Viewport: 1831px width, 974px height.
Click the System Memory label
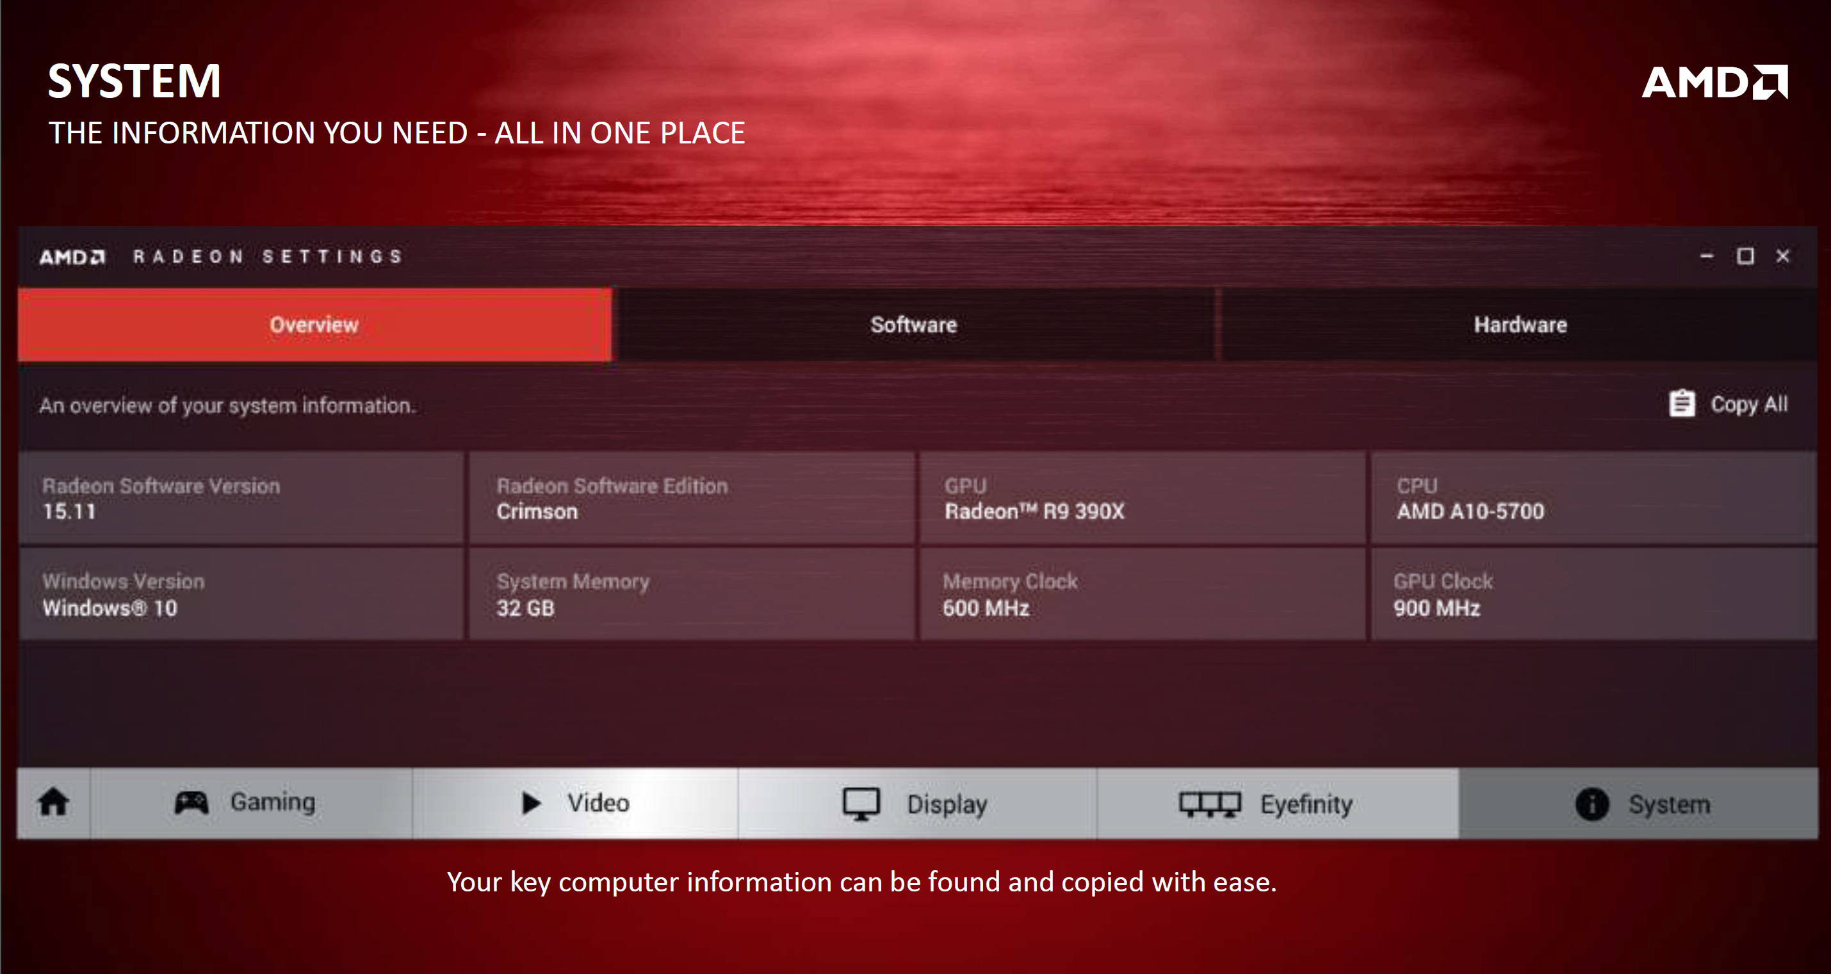coord(573,582)
